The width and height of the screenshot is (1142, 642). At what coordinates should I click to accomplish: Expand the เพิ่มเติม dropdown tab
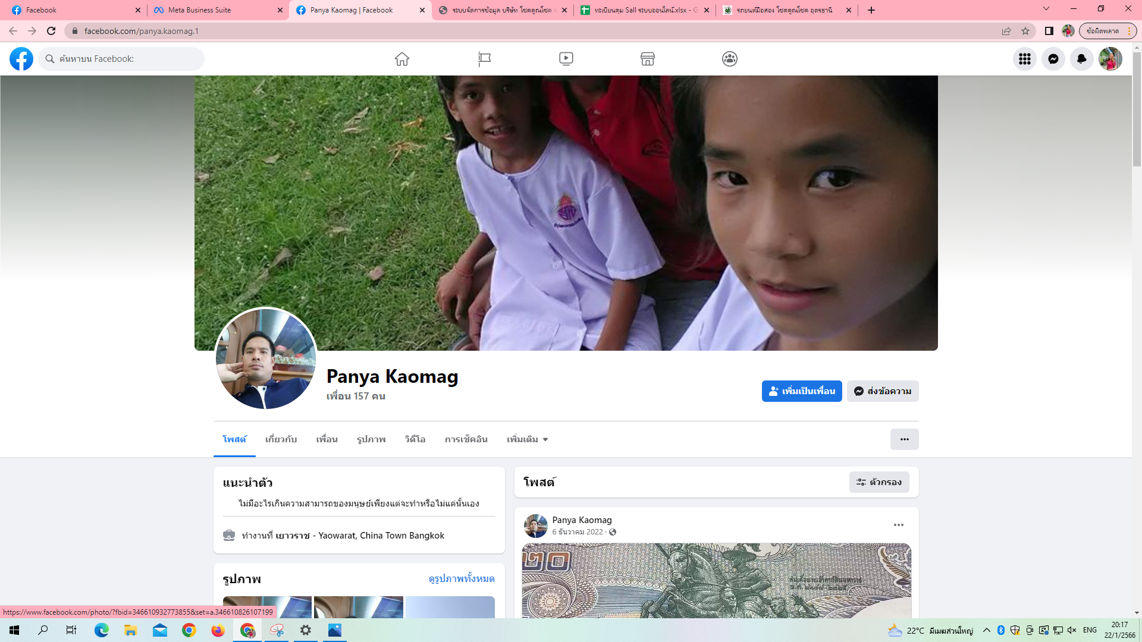click(527, 439)
